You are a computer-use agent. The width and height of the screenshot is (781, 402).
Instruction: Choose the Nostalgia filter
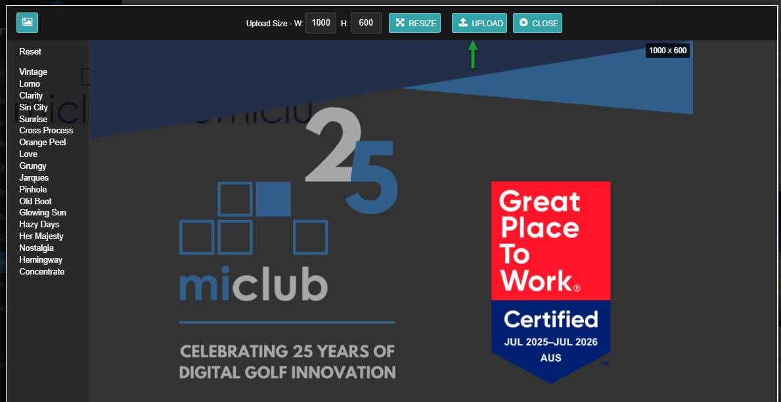36,248
